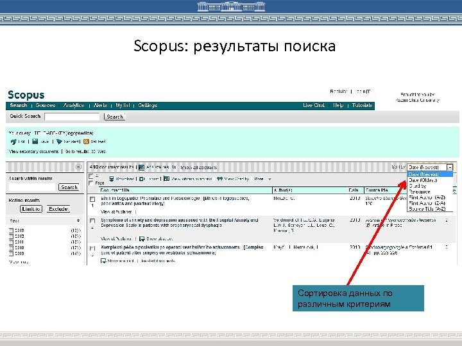Select checkbox for result 2
Viewport: 462px width, 346px height.
point(92,220)
